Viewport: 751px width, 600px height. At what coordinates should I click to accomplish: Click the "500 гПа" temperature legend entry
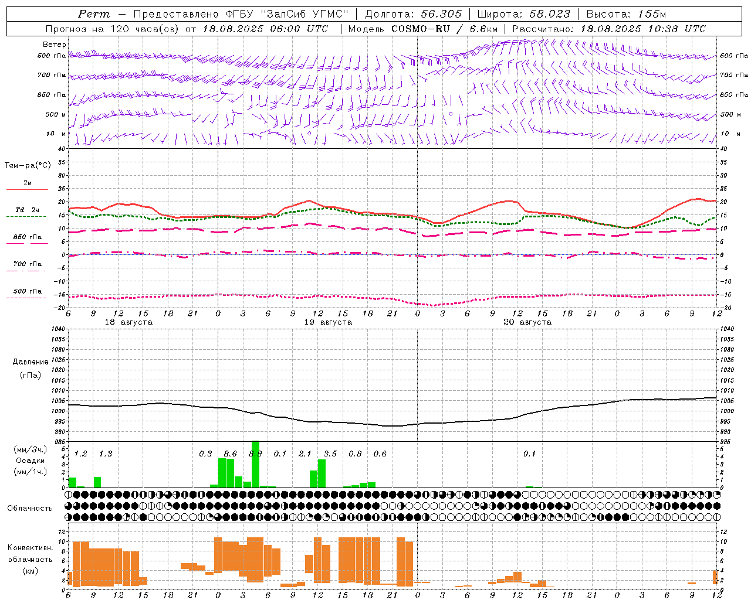point(27,294)
